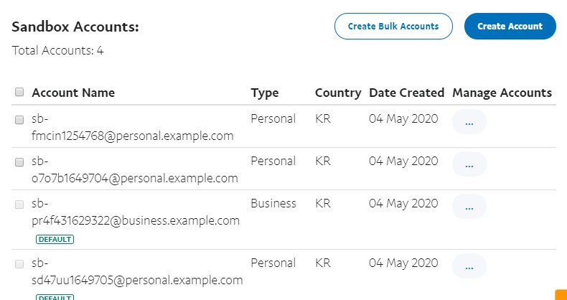Click the sb-sd47uu1649705 account checkbox

(19, 263)
